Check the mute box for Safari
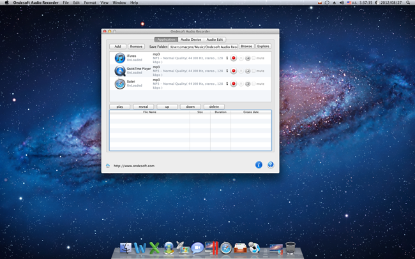This screenshot has height=259, width=415. [x=253, y=84]
